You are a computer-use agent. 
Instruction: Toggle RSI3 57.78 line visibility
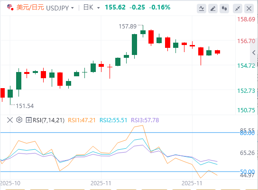(145, 120)
